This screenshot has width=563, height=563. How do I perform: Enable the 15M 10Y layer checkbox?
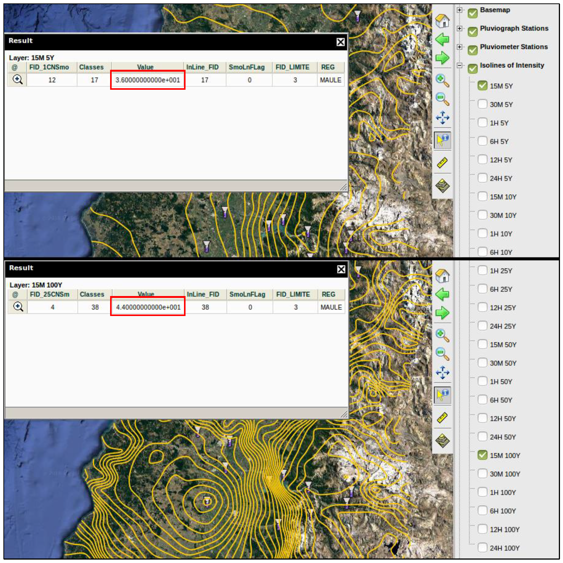(x=482, y=196)
